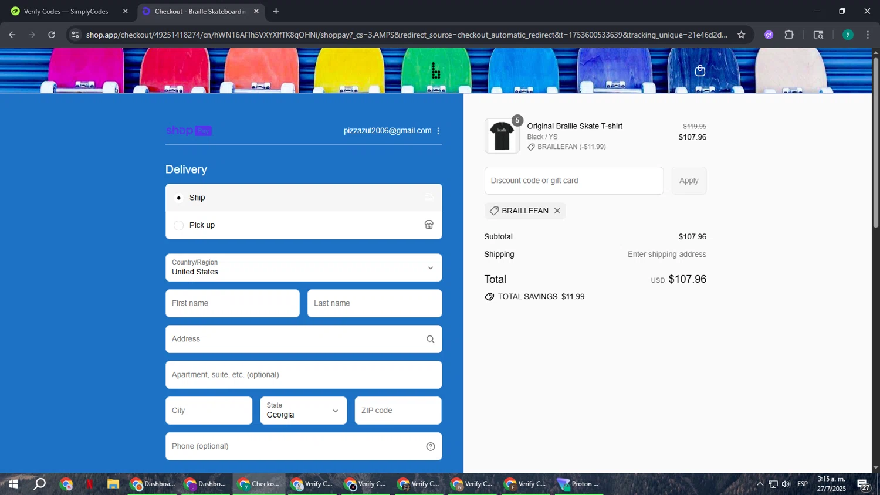Open the first Dashboard taskbar window
The image size is (880, 495).
coord(153,484)
